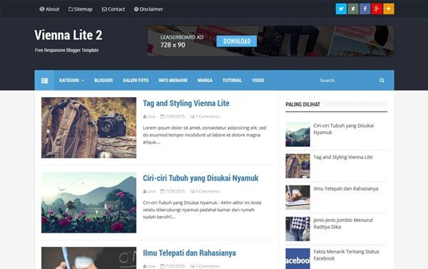
Task: Click the mountain and flowers post thumbnail
Action: click(88, 203)
